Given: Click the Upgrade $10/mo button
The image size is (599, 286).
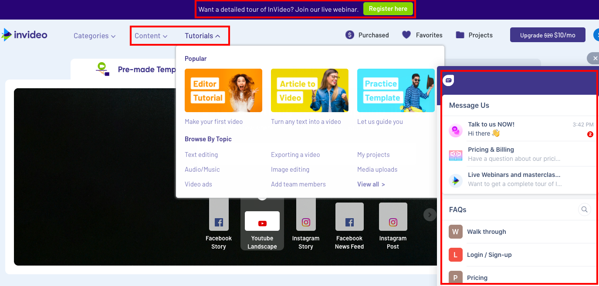Looking at the screenshot, I should pyautogui.click(x=548, y=35).
